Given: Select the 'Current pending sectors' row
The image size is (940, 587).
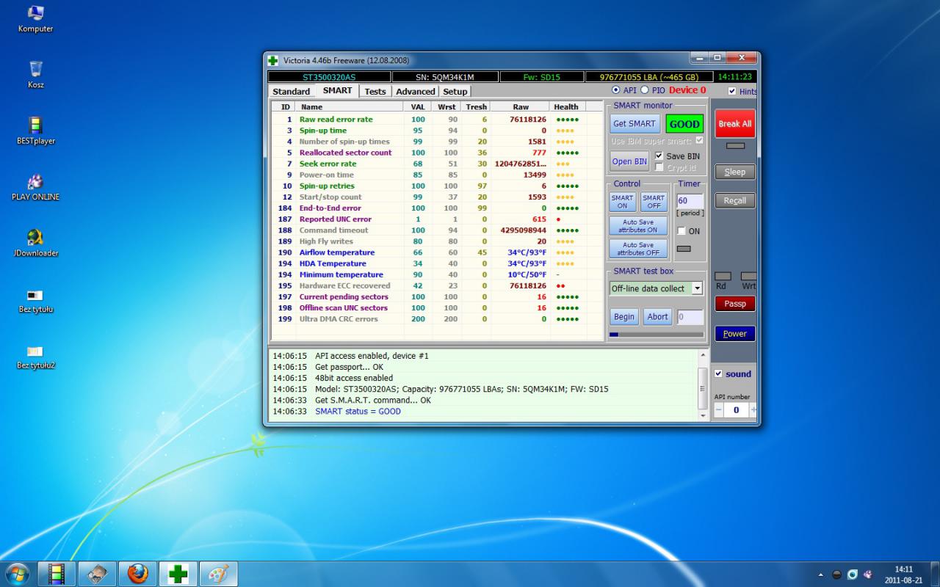Looking at the screenshot, I should click(437, 297).
